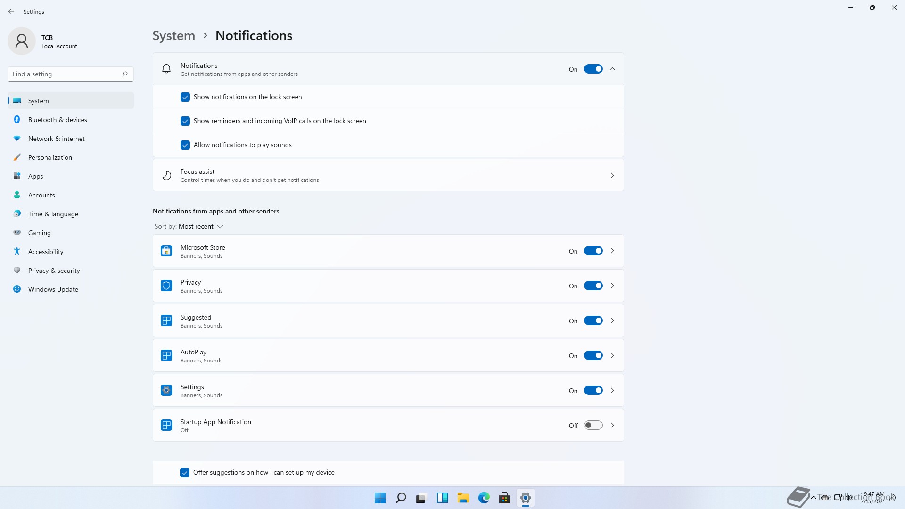Viewport: 905px width, 509px height.
Task: Click the search magnifier in Find a setting
Action: point(125,74)
